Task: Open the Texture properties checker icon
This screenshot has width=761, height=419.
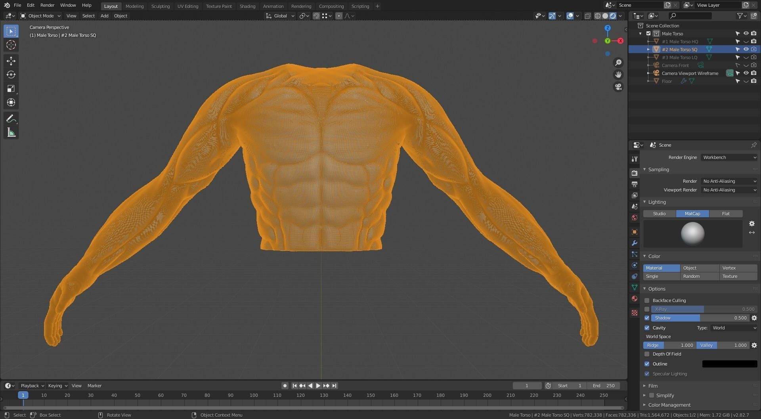Action: [635, 313]
